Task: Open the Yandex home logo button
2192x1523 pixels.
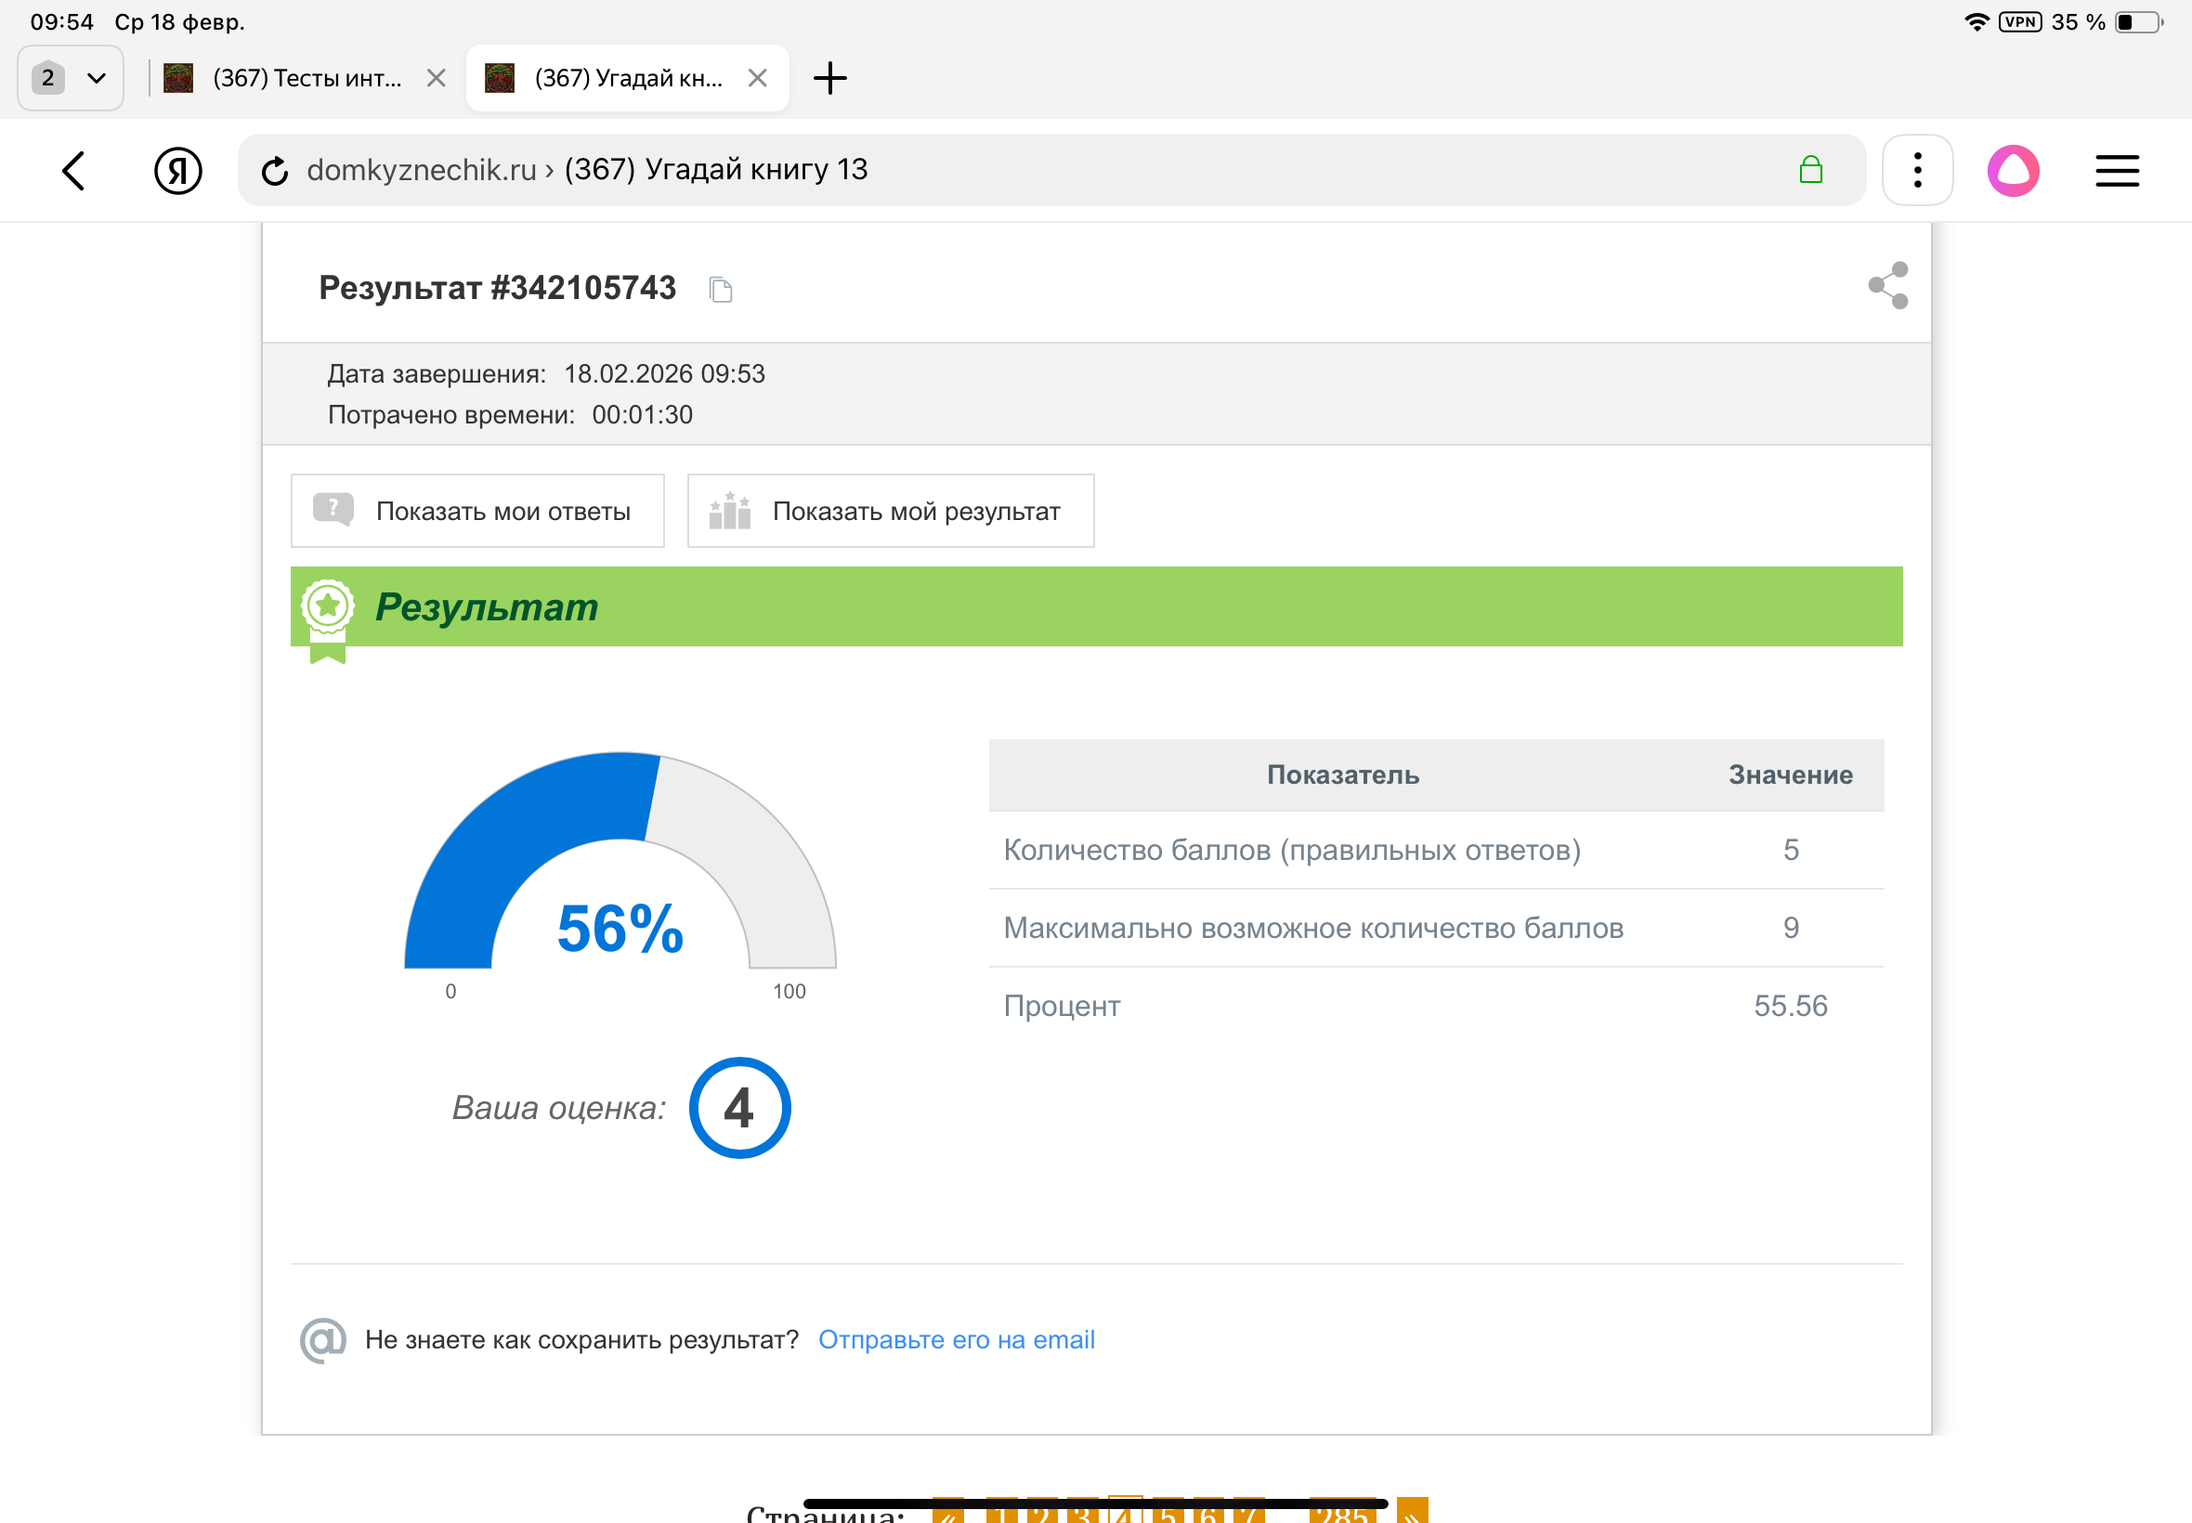Action: pos(177,171)
